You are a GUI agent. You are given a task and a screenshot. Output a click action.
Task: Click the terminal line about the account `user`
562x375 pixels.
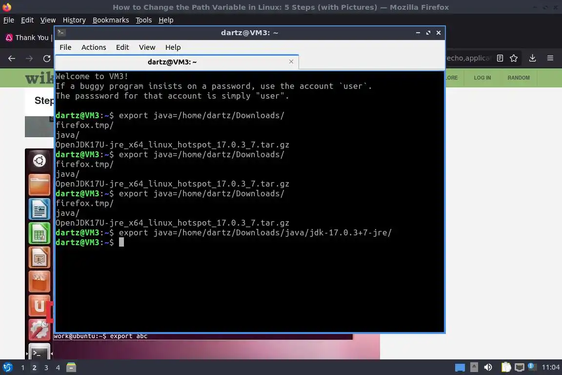click(214, 86)
